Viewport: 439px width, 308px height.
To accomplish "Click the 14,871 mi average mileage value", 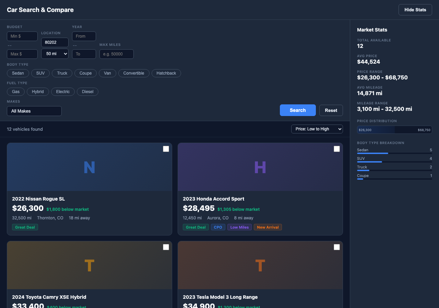I will (x=369, y=93).
